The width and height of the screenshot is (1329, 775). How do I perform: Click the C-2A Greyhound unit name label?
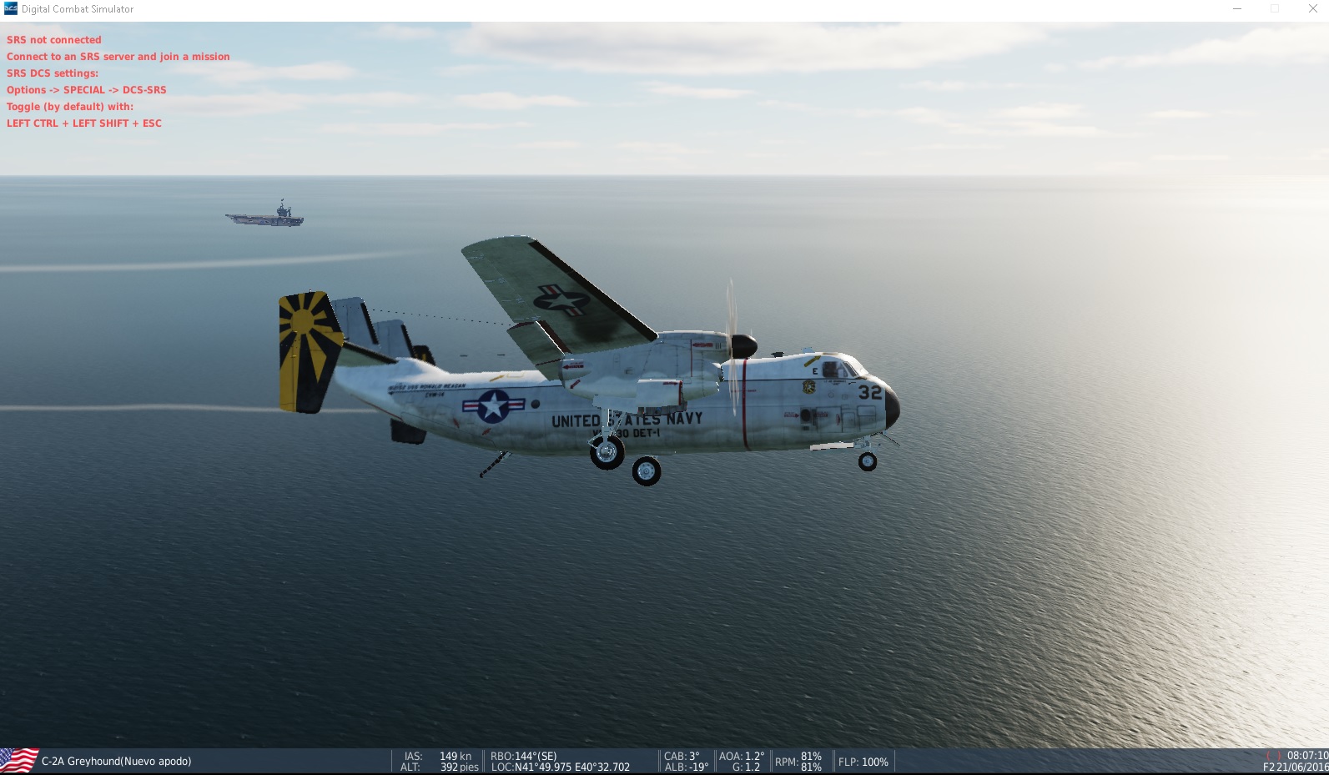pyautogui.click(x=116, y=761)
